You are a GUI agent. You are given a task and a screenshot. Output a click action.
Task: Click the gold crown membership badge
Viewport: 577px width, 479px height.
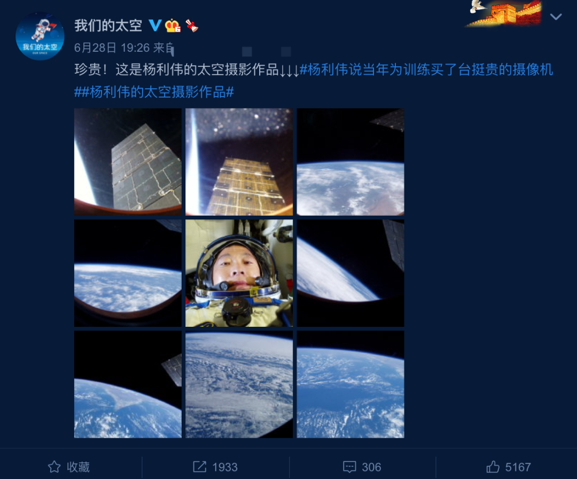tap(173, 26)
